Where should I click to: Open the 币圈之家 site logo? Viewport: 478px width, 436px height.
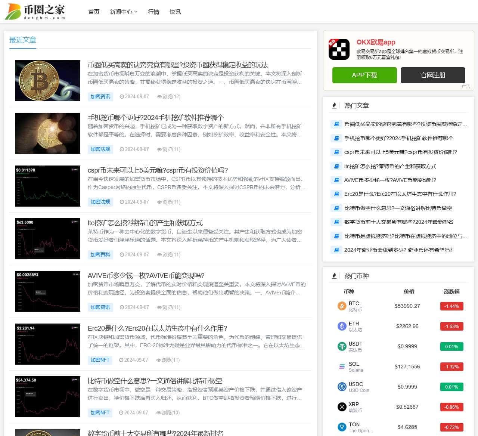[x=35, y=12]
